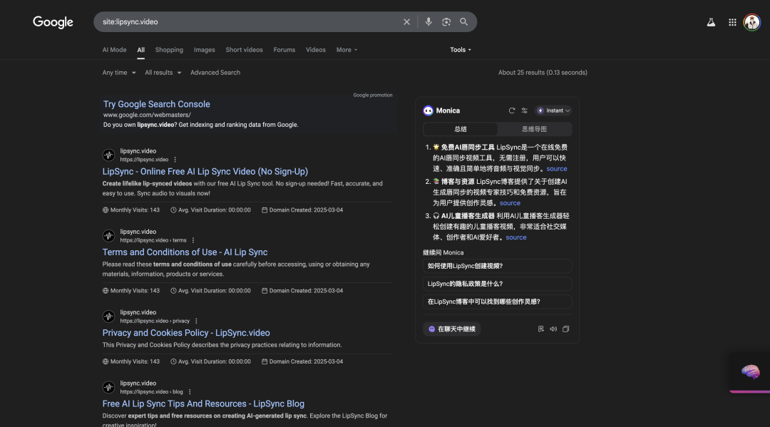Switch to Images tab
This screenshot has height=427, width=770.
point(205,50)
